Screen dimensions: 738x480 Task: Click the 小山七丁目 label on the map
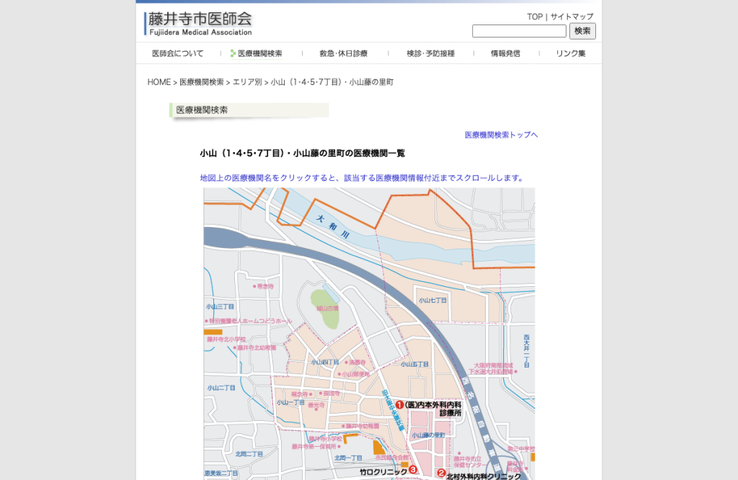(x=432, y=301)
